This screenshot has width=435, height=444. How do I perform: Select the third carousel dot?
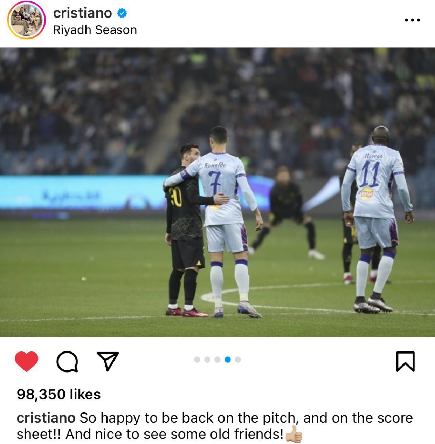tap(217, 360)
